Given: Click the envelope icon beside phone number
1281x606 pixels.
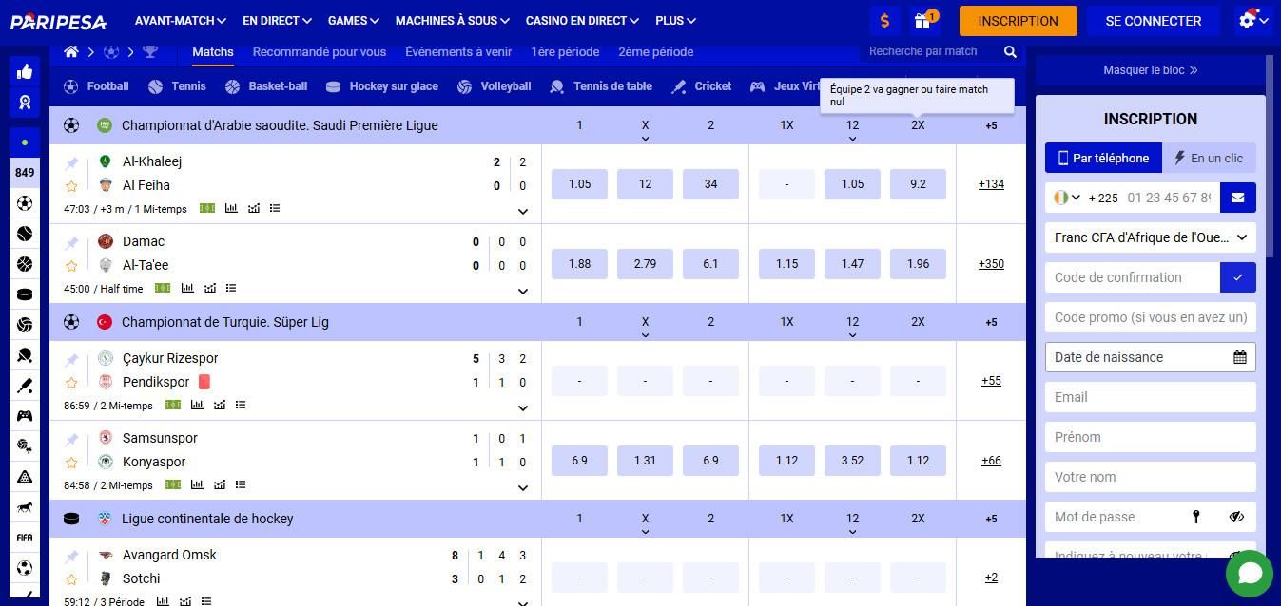Looking at the screenshot, I should [x=1237, y=198].
